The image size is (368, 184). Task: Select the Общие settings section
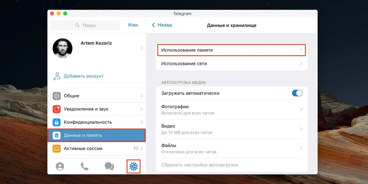(x=96, y=96)
